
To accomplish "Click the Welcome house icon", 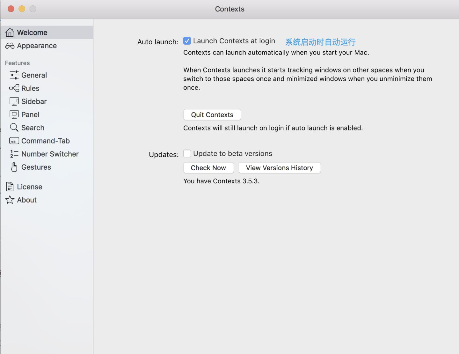I will 10,33.
